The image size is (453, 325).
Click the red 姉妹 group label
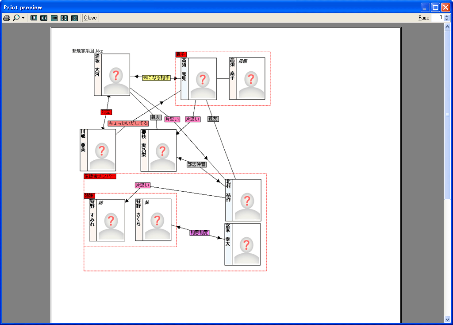click(89, 196)
